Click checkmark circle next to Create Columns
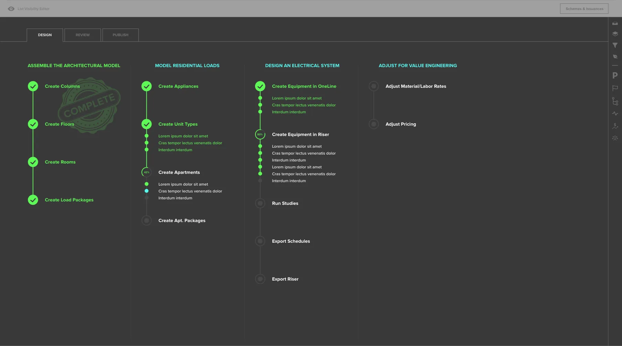Viewport: 622px width, 346px height. [x=33, y=86]
